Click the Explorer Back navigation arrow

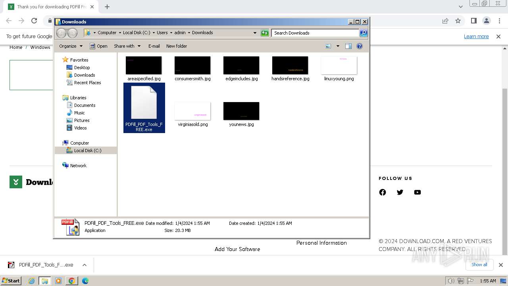tap(61, 33)
